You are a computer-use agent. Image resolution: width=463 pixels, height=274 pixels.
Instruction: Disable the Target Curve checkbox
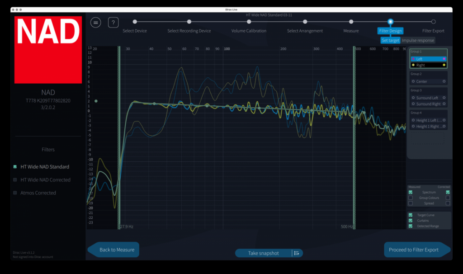[411, 215]
